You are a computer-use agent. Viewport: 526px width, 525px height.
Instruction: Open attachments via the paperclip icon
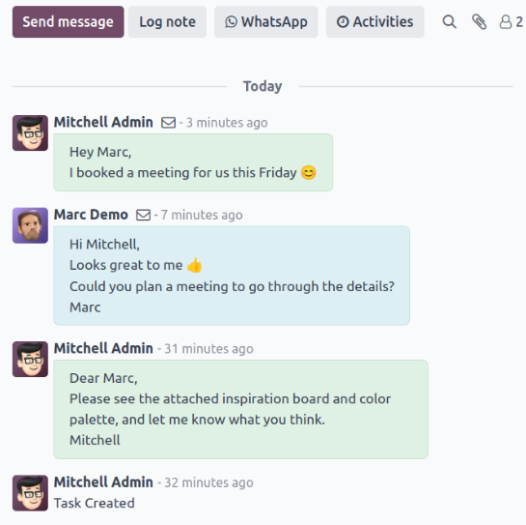tap(479, 22)
